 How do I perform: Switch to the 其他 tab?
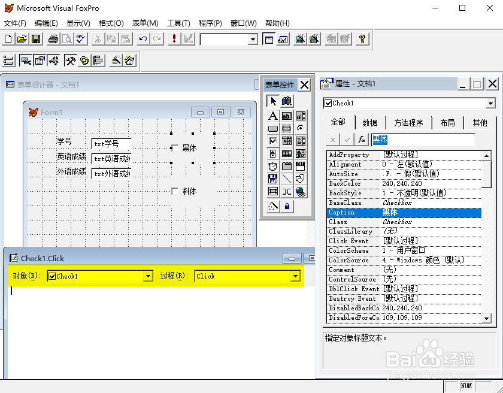pos(480,123)
